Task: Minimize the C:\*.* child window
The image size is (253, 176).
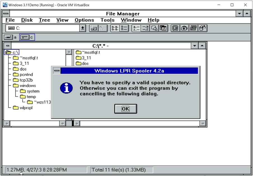Action: tap(195, 46)
